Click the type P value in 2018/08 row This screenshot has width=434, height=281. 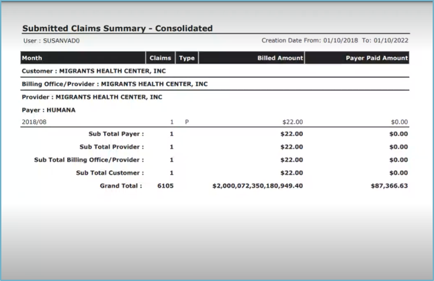click(187, 122)
